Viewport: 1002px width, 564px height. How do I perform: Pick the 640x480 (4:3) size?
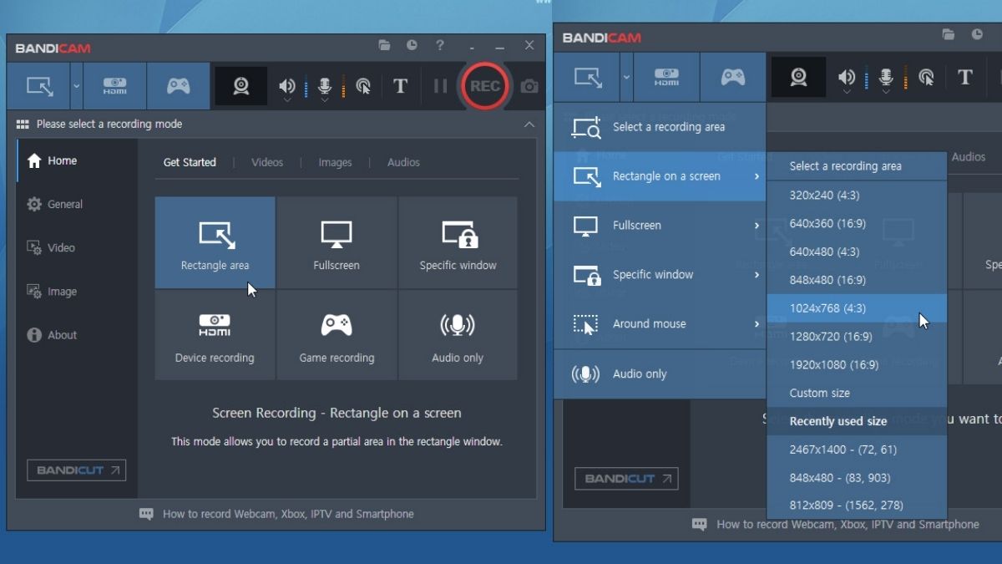pyautogui.click(x=857, y=252)
